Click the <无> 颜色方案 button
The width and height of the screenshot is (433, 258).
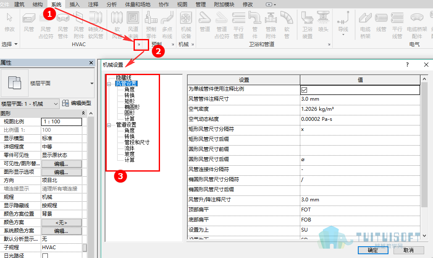(x=61, y=222)
